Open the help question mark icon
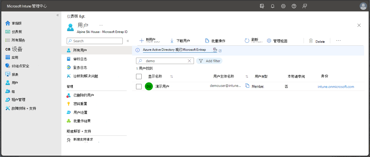370x157 pixels. click(294, 6)
